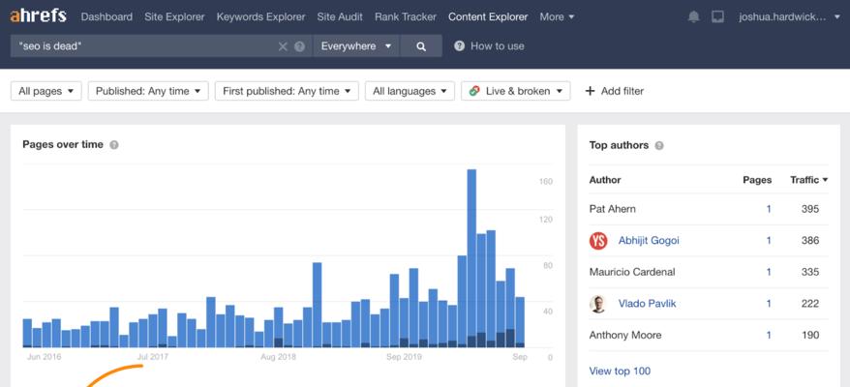Open the All languages filter
Viewport: 850px width, 387px height.
[410, 91]
